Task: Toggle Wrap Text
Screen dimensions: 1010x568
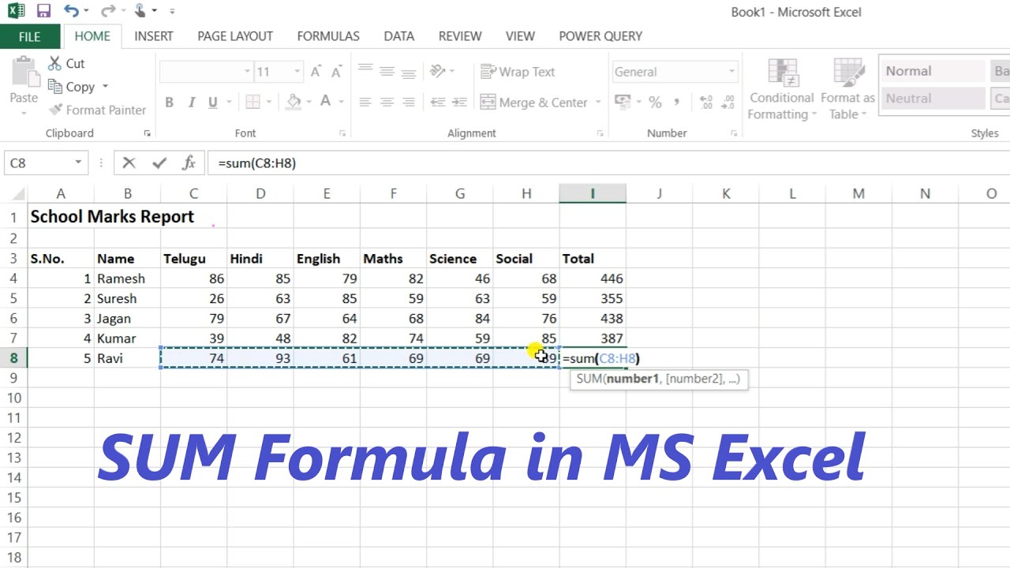Action: coord(518,72)
